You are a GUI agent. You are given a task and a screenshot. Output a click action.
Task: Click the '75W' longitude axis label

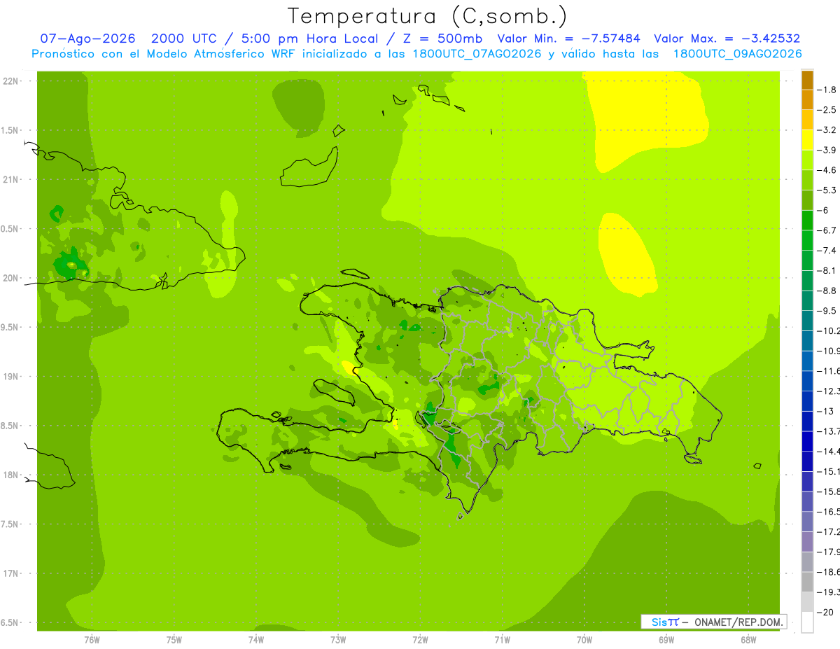tap(174, 640)
